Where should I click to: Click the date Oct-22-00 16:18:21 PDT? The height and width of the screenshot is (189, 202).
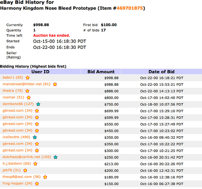[162, 78]
